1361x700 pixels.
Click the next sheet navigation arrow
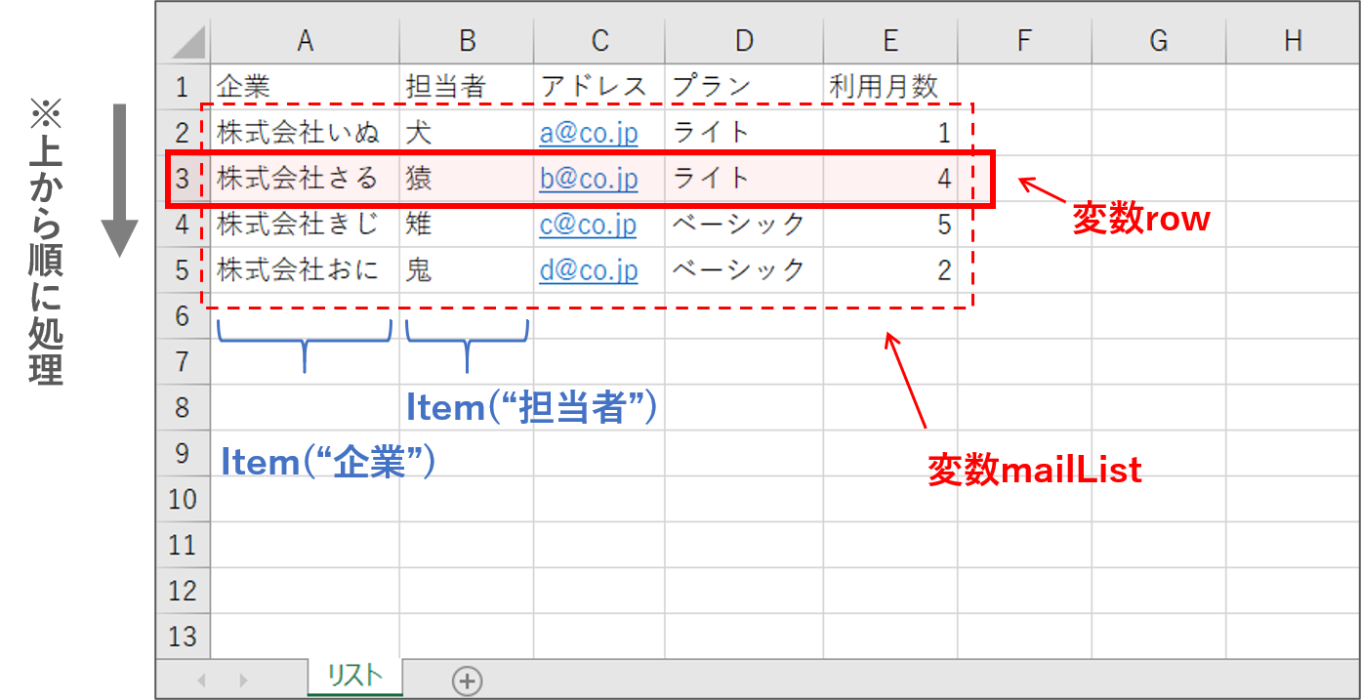[243, 679]
